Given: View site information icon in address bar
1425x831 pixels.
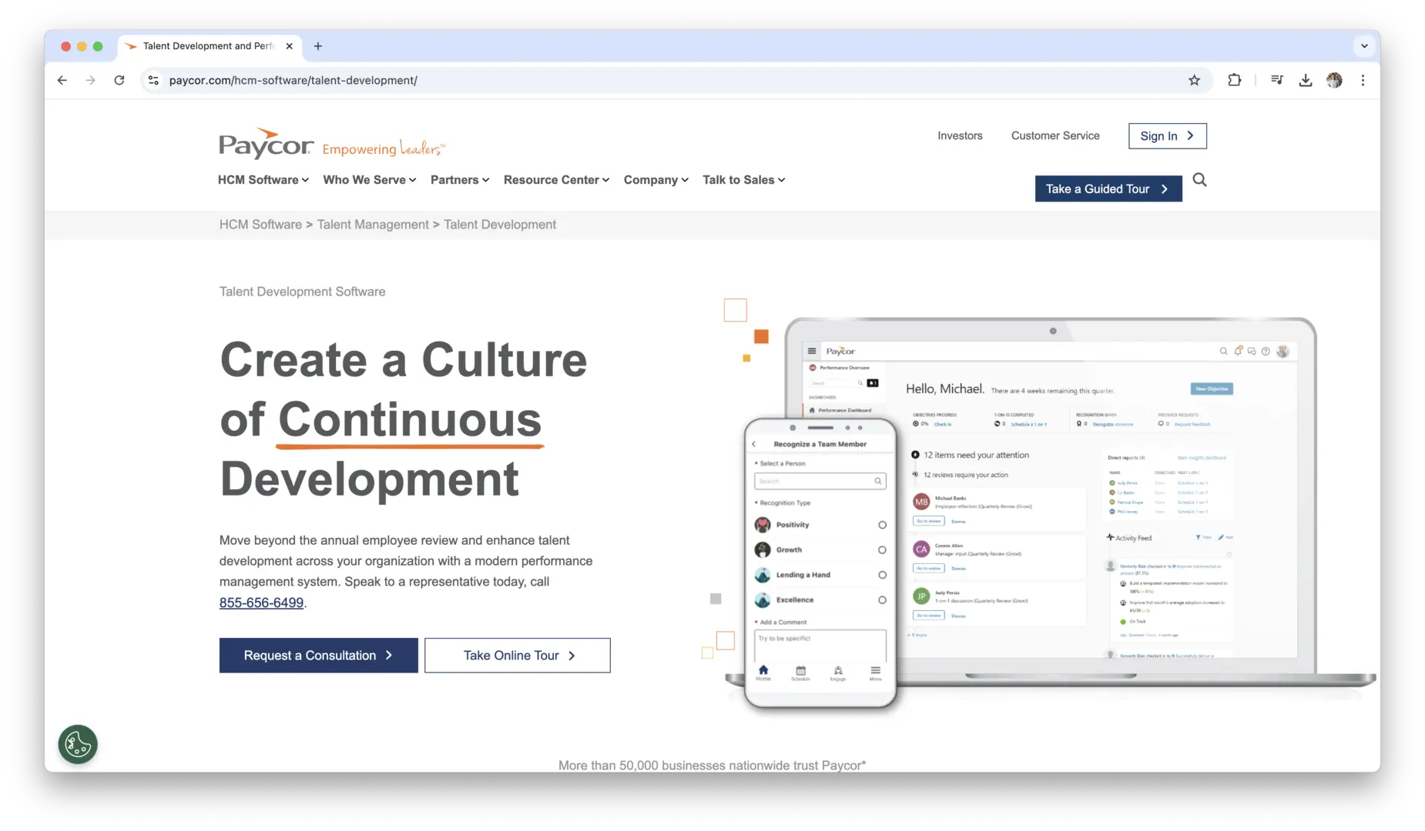Looking at the screenshot, I should pyautogui.click(x=153, y=80).
